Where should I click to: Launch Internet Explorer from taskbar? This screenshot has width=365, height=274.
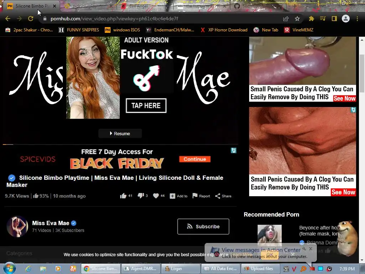pos(28,269)
